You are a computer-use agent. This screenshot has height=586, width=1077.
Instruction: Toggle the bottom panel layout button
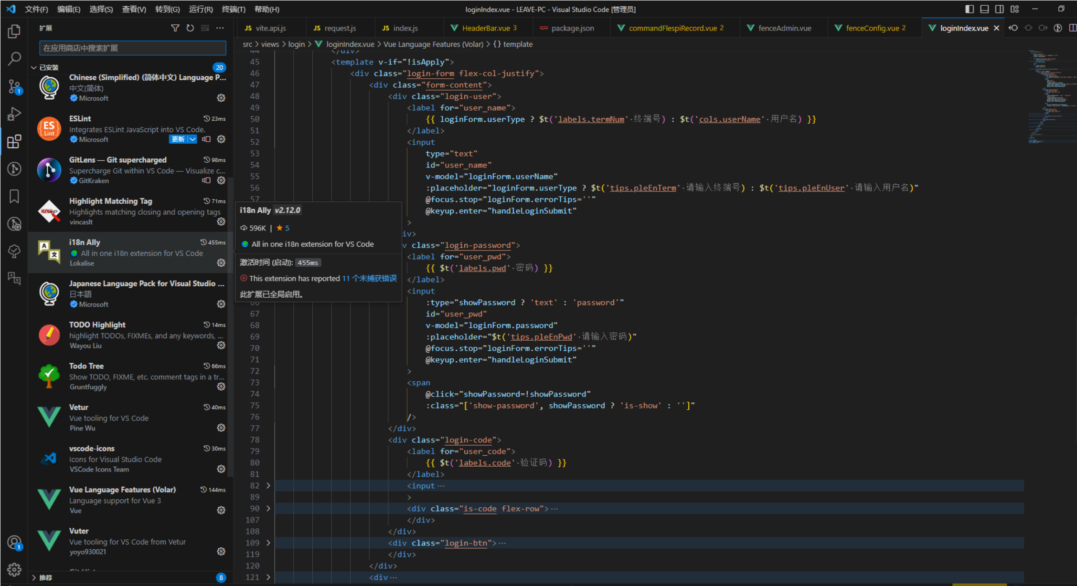[x=984, y=9]
